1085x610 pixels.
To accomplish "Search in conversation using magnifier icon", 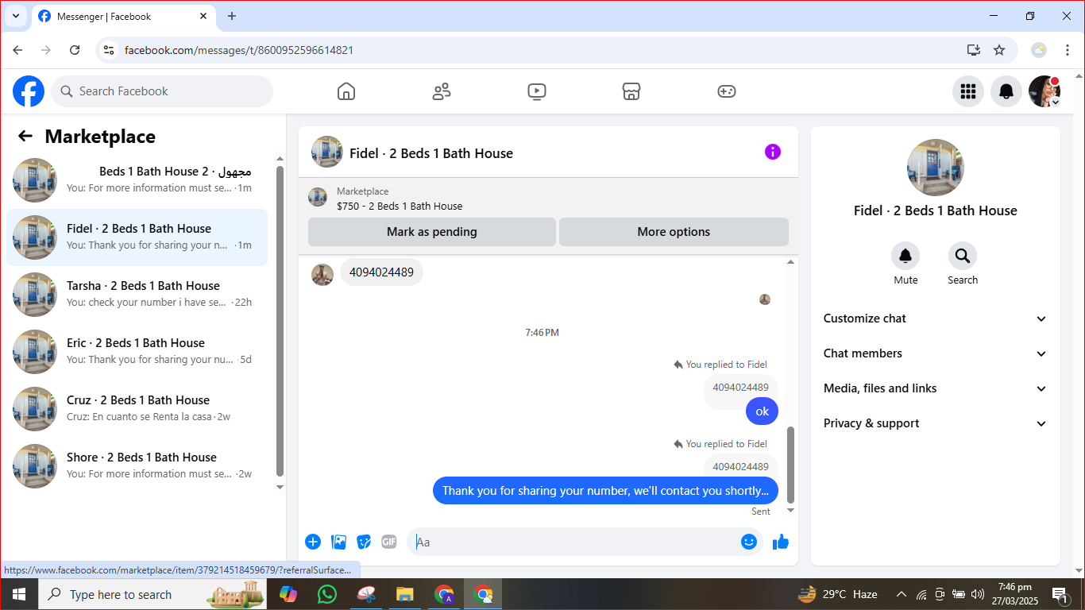I will pos(963,256).
